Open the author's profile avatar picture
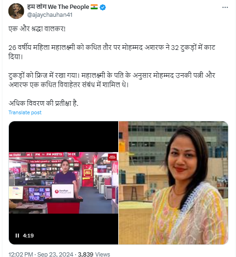 point(16,11)
